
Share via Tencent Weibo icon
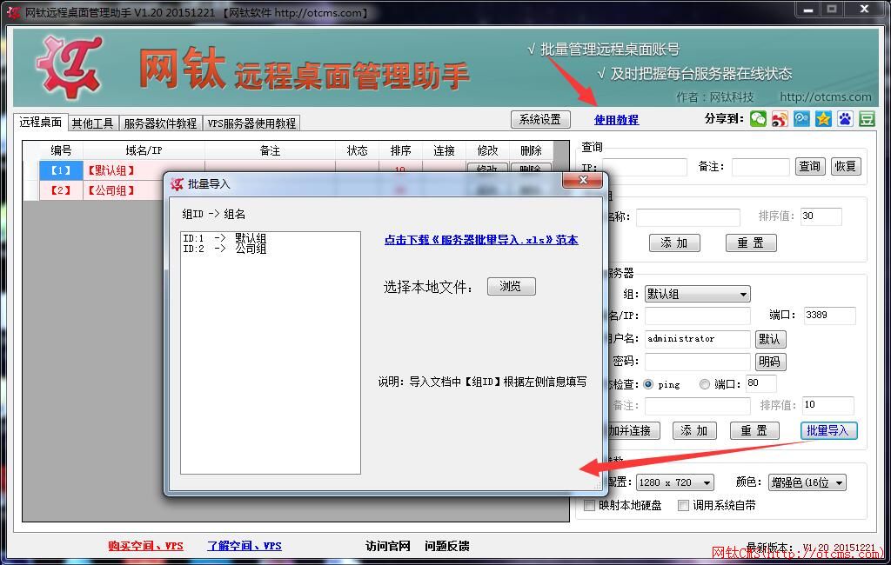[x=801, y=118]
